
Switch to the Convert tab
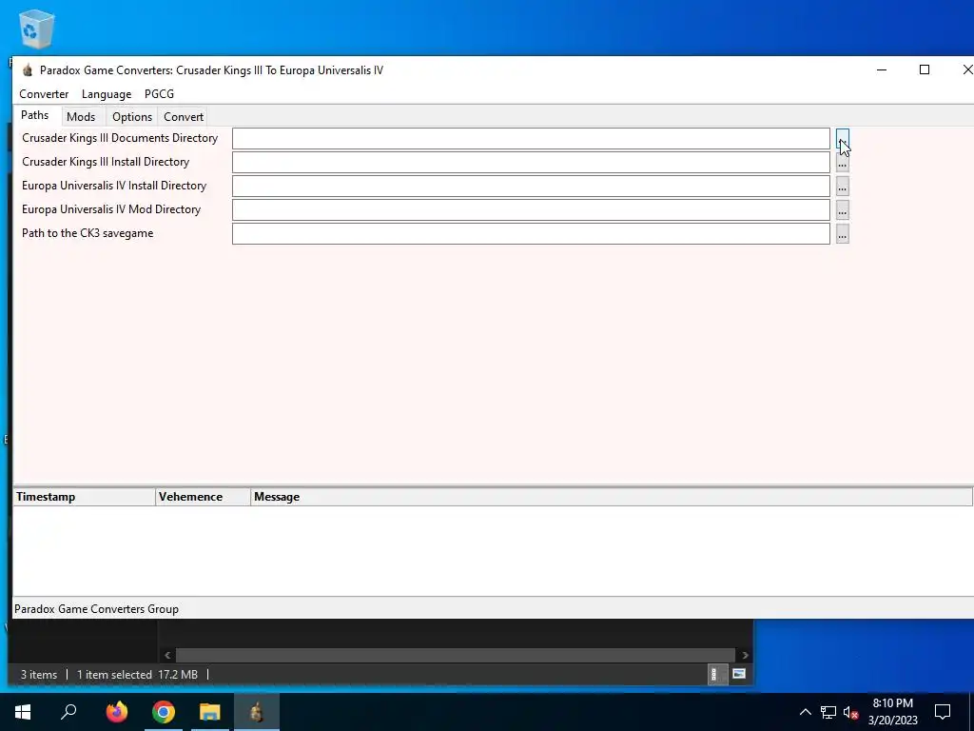(x=184, y=117)
